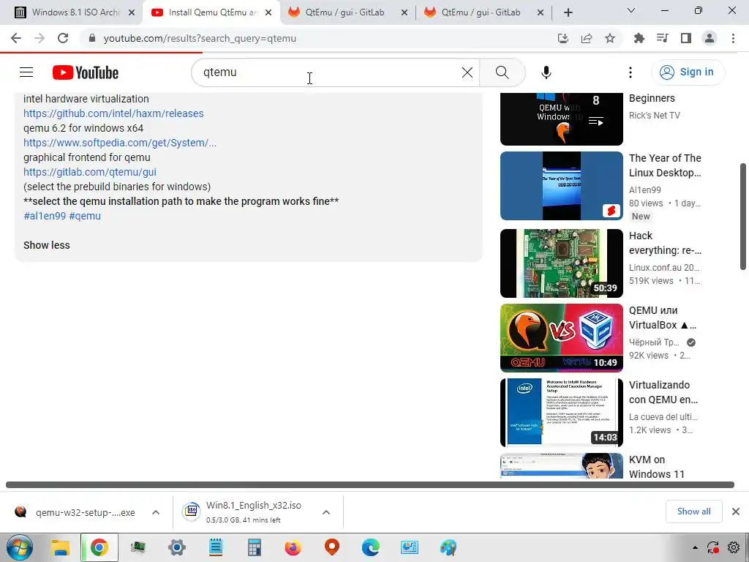Go forward with the browser arrow
749x562 pixels.
(x=39, y=38)
